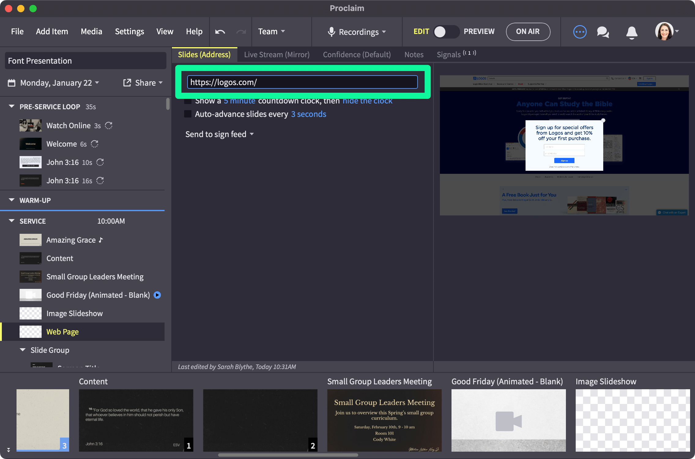This screenshot has width=695, height=459.
Task: Select the Image Slideshow service item
Action: 83,313
